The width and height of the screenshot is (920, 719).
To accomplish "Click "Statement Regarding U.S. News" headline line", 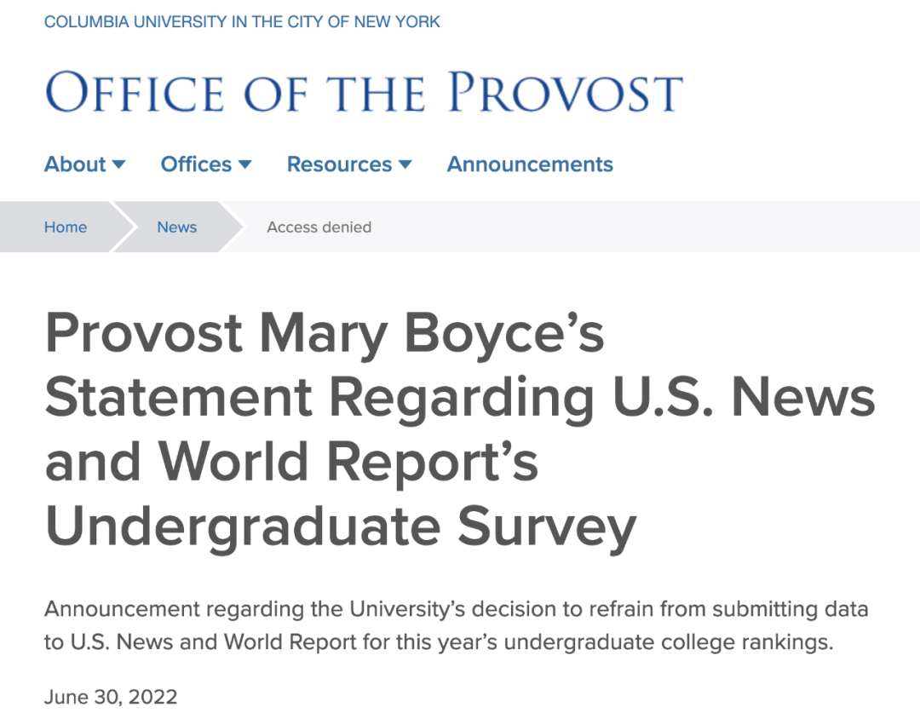I will tap(460, 397).
